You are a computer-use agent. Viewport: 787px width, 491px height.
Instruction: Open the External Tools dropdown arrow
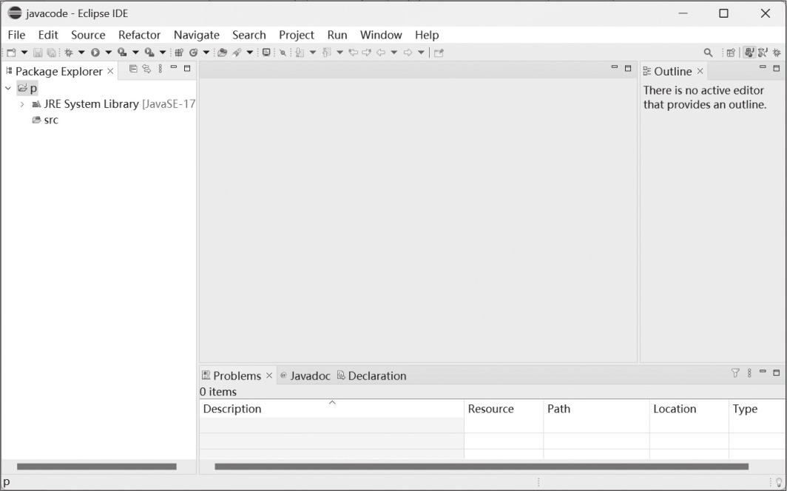tap(162, 53)
